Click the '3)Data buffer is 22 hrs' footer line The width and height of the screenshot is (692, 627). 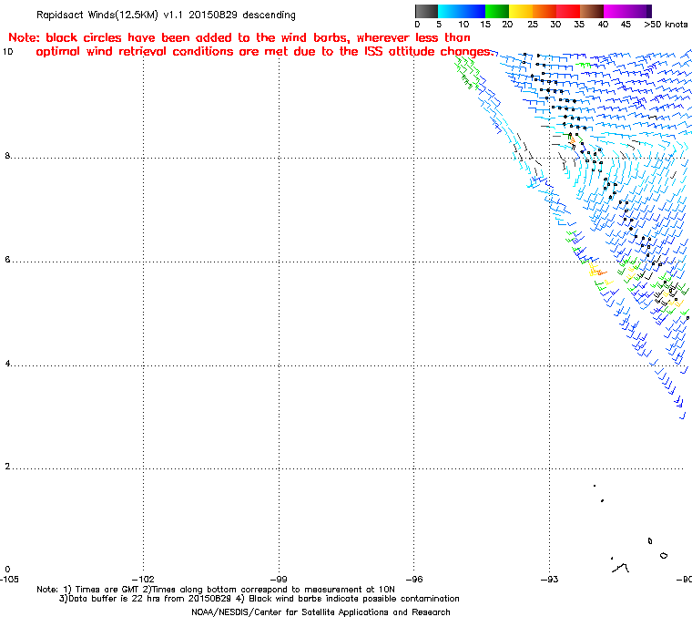click(x=259, y=599)
